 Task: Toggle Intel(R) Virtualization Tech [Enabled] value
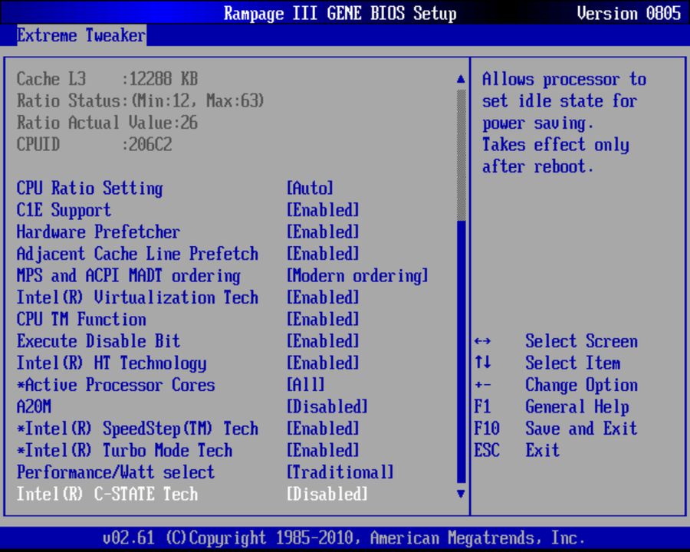(323, 297)
